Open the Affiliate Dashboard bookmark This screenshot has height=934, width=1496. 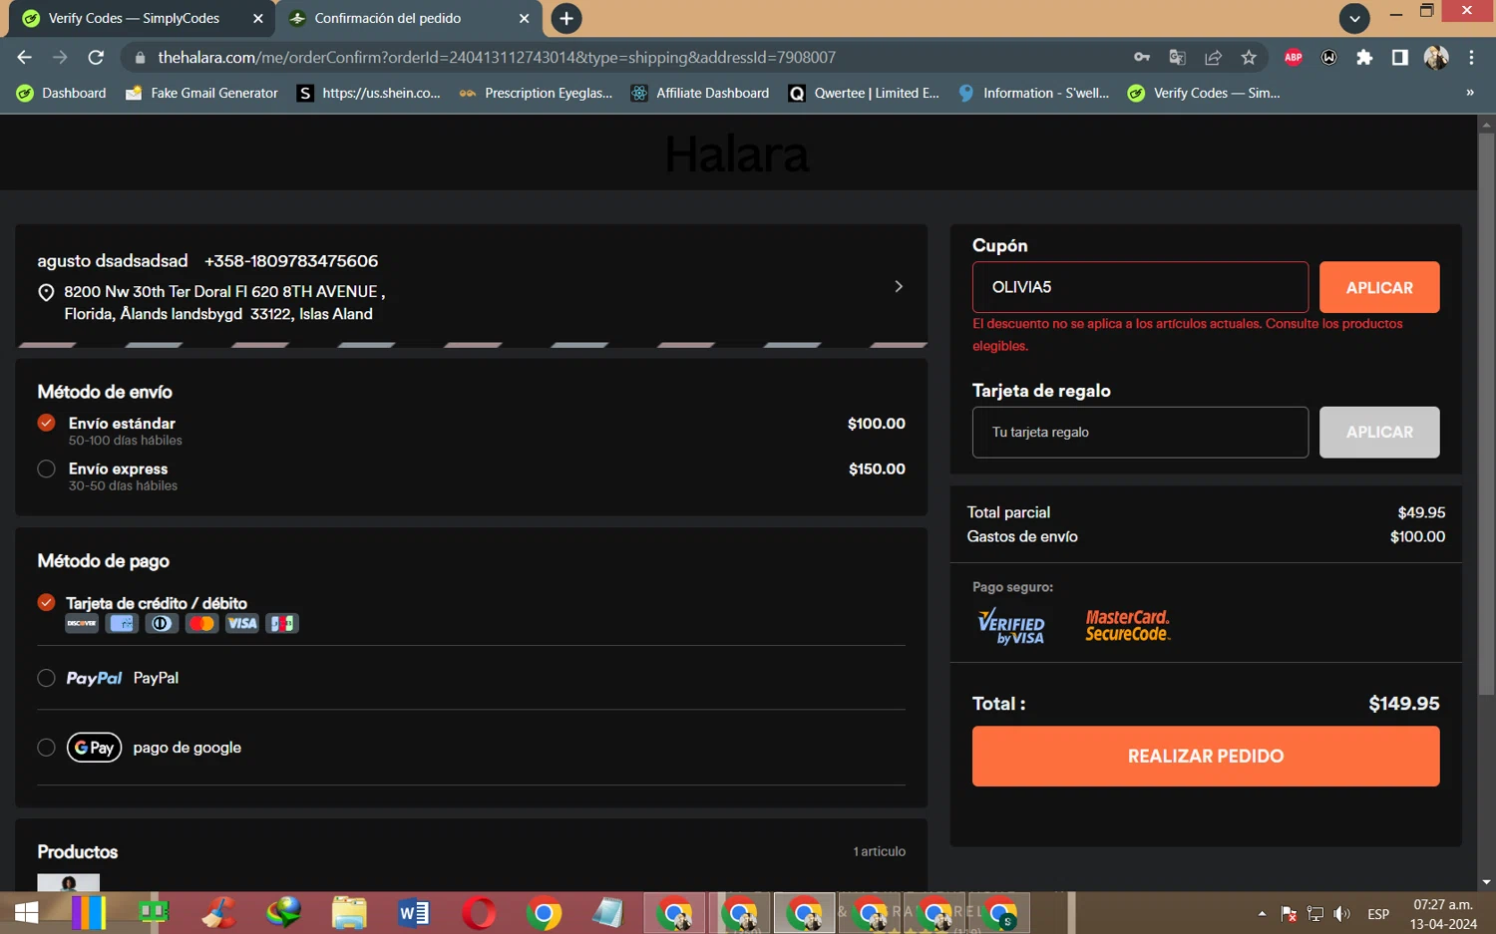700,93
